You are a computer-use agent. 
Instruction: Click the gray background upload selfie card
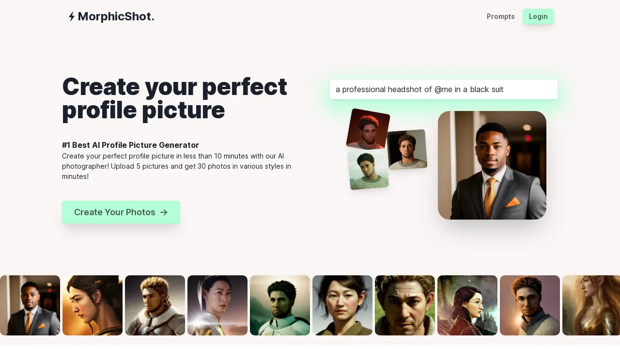click(407, 149)
